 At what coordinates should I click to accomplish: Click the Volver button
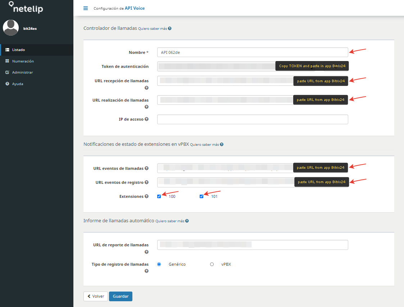96,296
